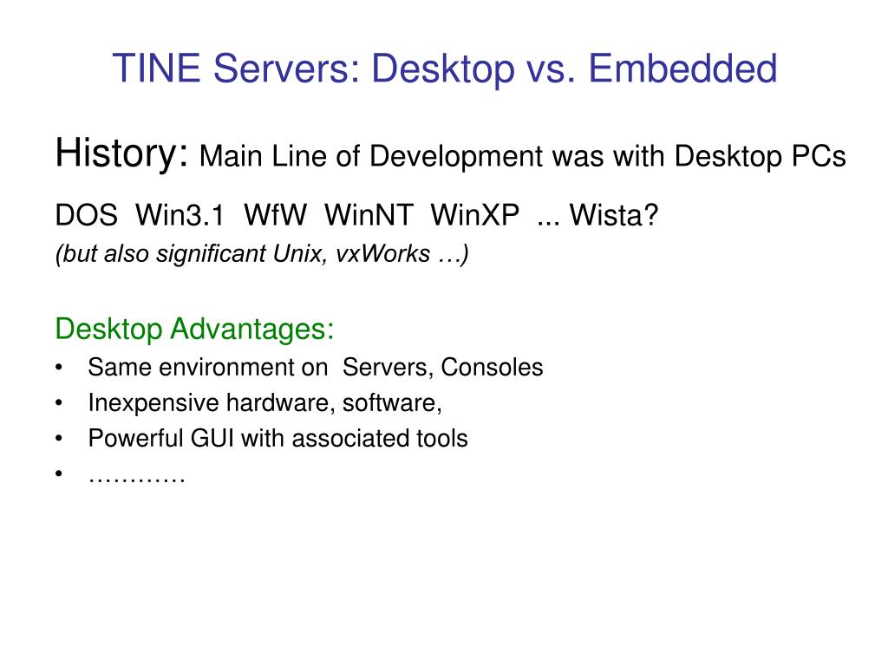Screen dimensions: 888x666
Task: Click bullet 'Powerful GUI with associated tools'
Action: (278, 438)
